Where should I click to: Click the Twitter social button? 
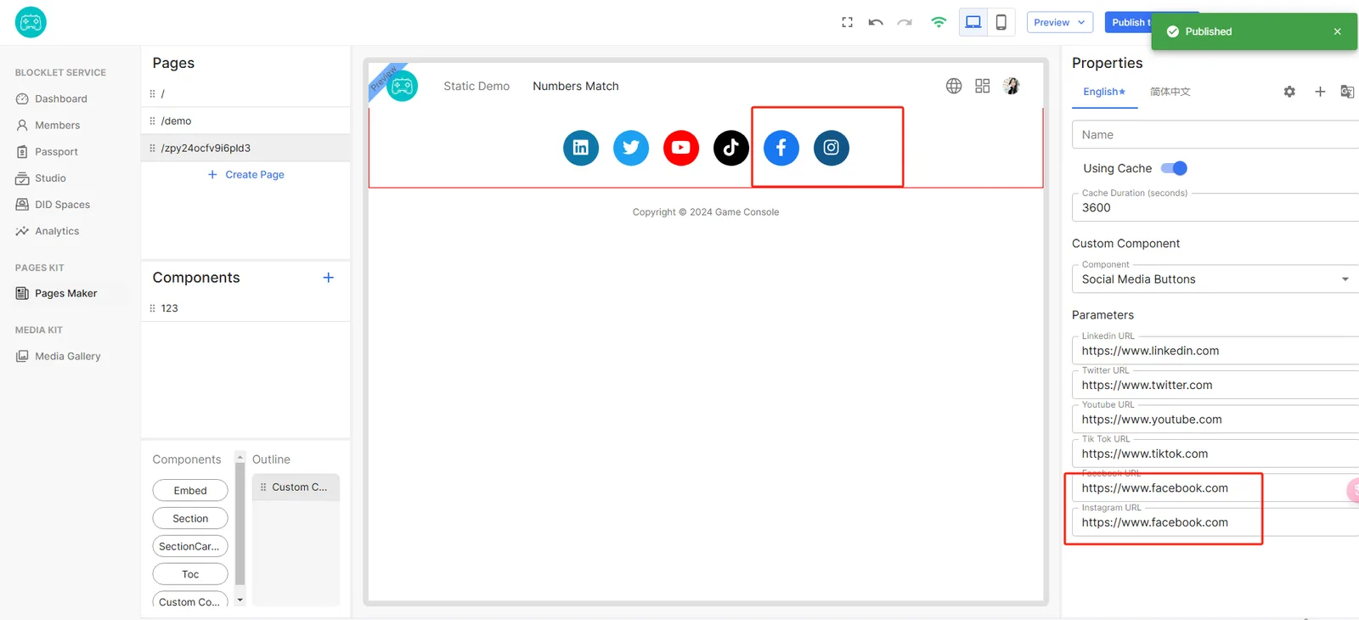tap(631, 148)
